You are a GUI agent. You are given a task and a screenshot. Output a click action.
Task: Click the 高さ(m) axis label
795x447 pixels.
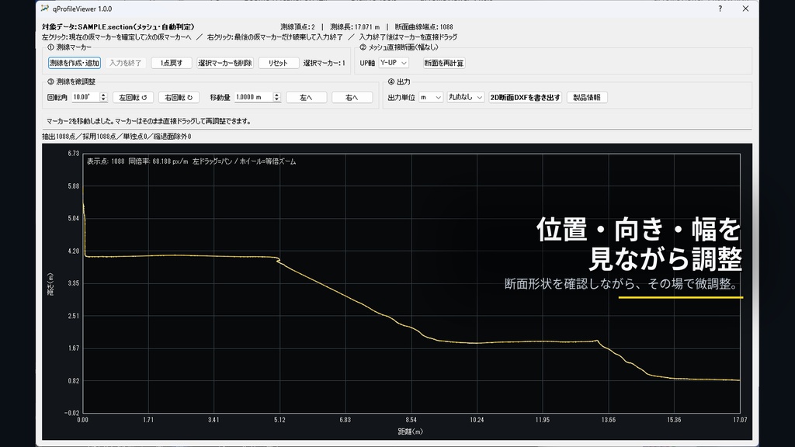[x=50, y=284]
